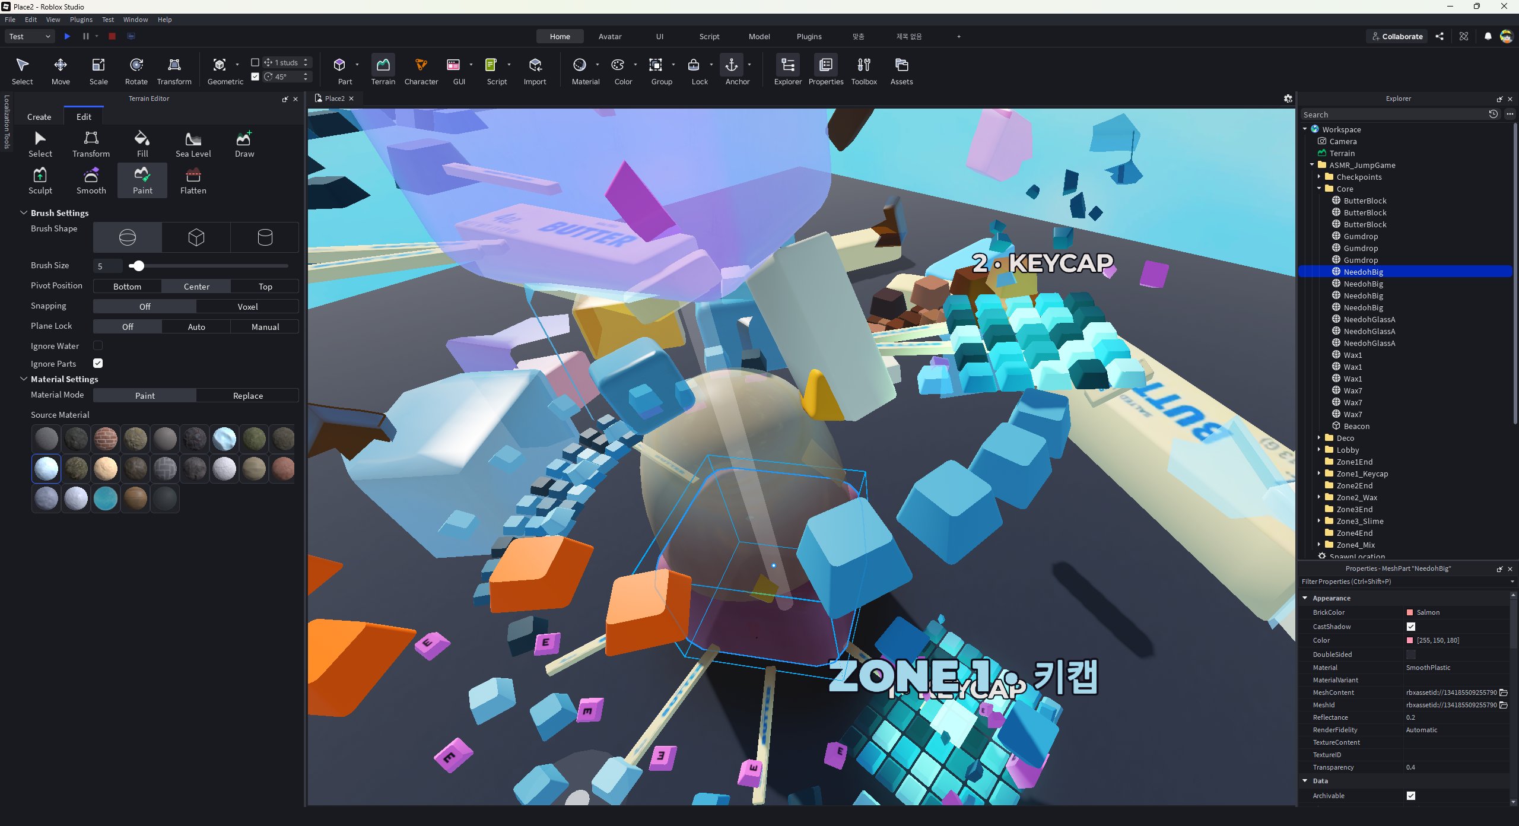Click the Collaborate button
The height and width of the screenshot is (826, 1519).
[x=1397, y=36]
